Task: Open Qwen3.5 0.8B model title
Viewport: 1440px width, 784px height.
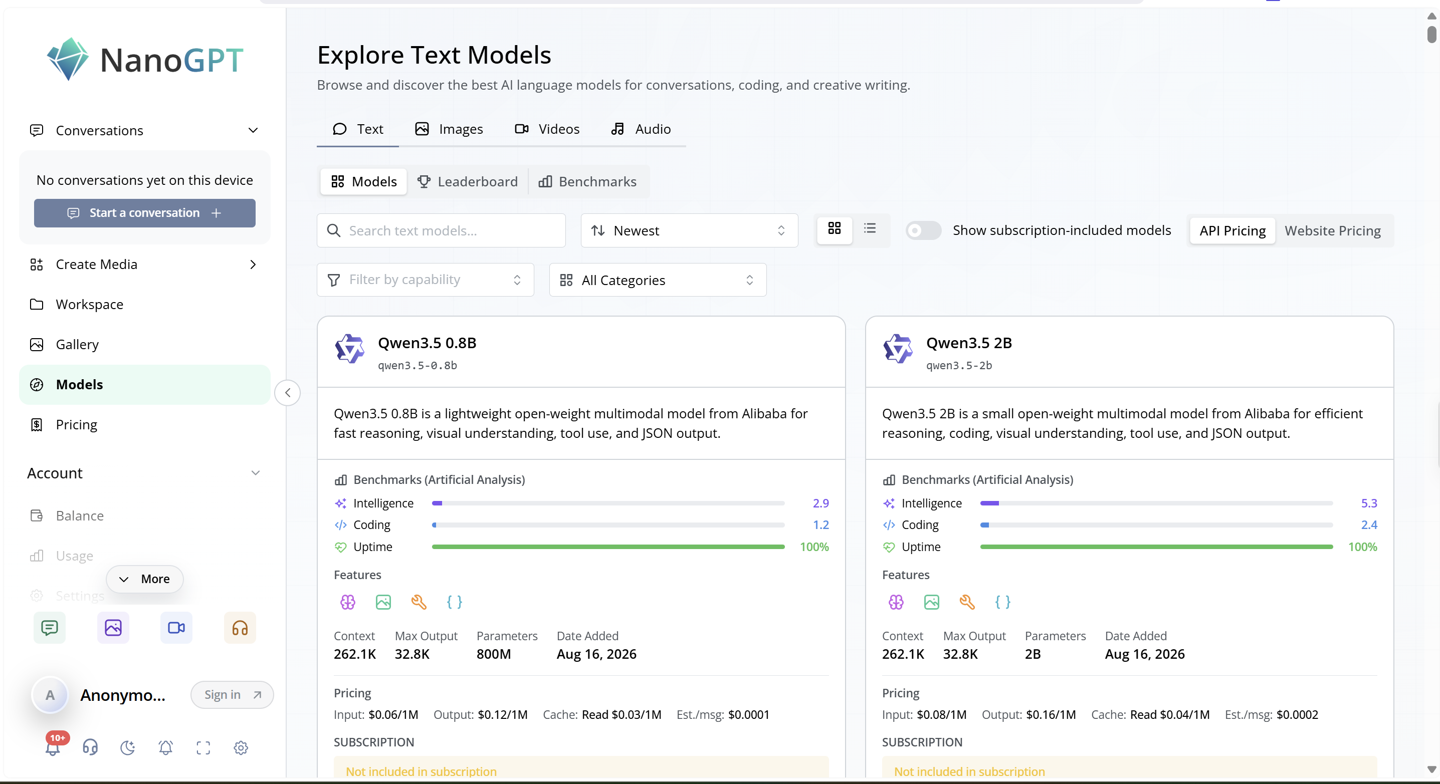Action: (x=427, y=343)
